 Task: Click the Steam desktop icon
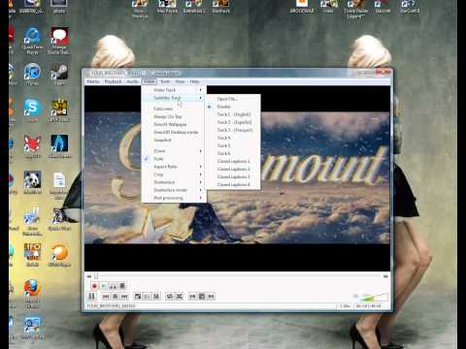click(59, 75)
